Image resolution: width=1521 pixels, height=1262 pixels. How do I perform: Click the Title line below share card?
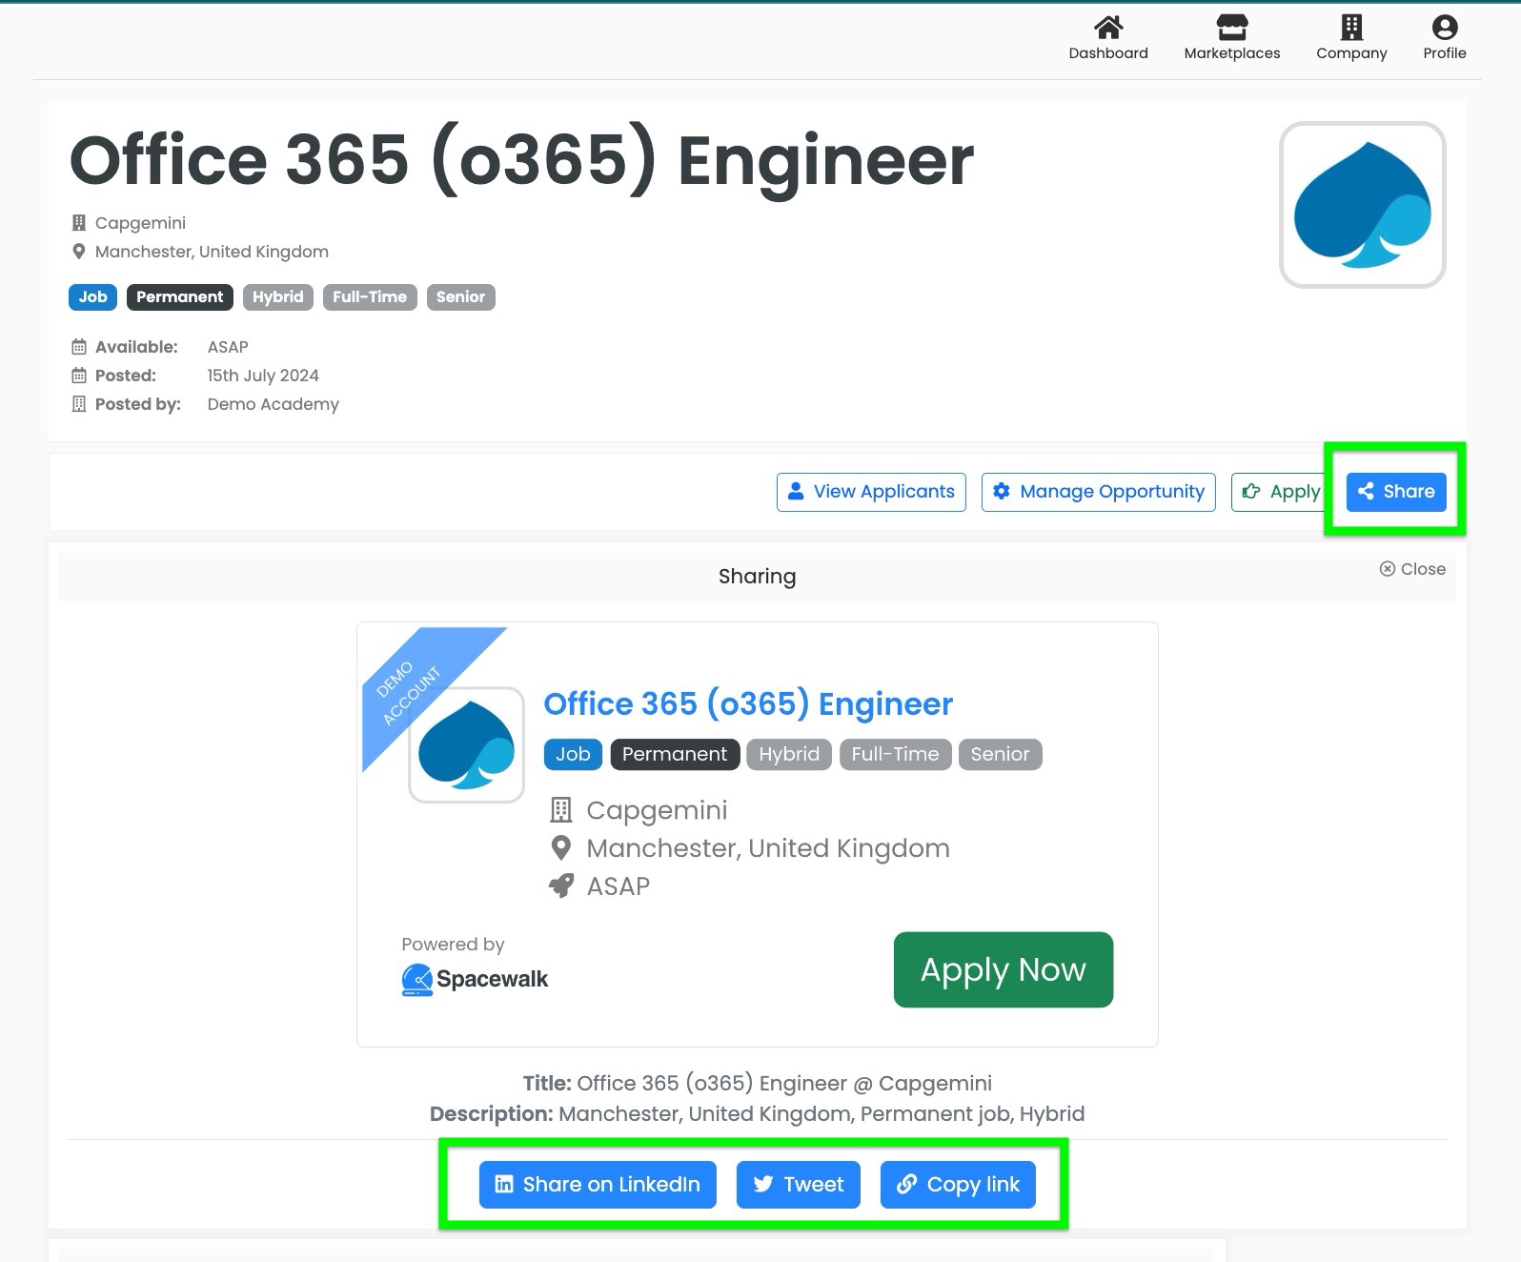757,1083
